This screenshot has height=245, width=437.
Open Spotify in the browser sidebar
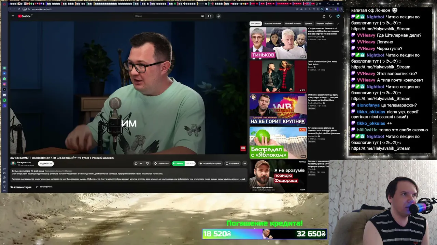pyautogui.click(x=4, y=100)
